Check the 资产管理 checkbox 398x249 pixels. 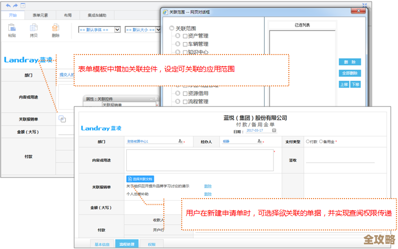(x=185, y=36)
